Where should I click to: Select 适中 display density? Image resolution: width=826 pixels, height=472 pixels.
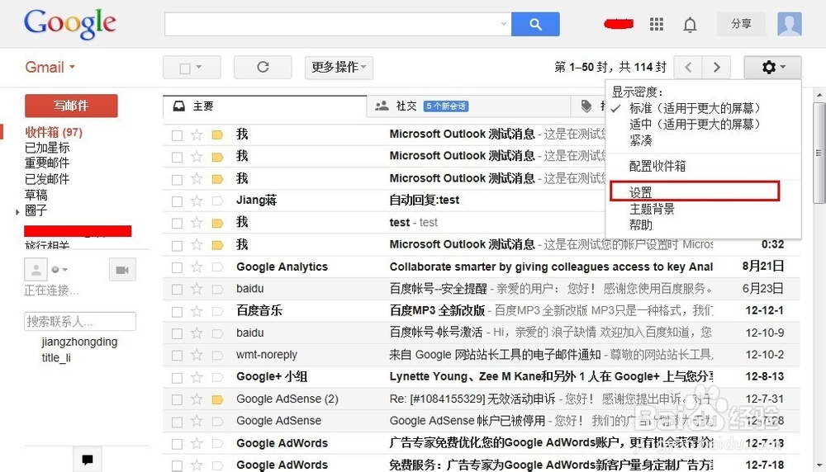point(695,124)
